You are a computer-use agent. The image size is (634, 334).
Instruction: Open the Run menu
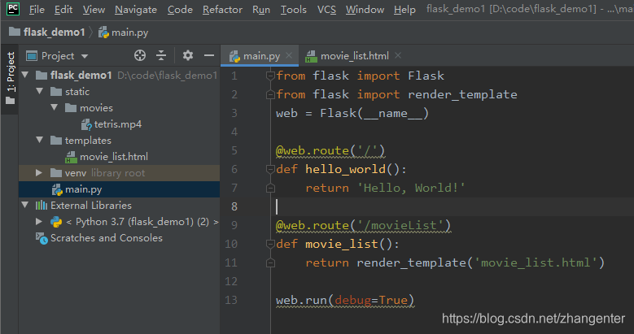click(261, 9)
